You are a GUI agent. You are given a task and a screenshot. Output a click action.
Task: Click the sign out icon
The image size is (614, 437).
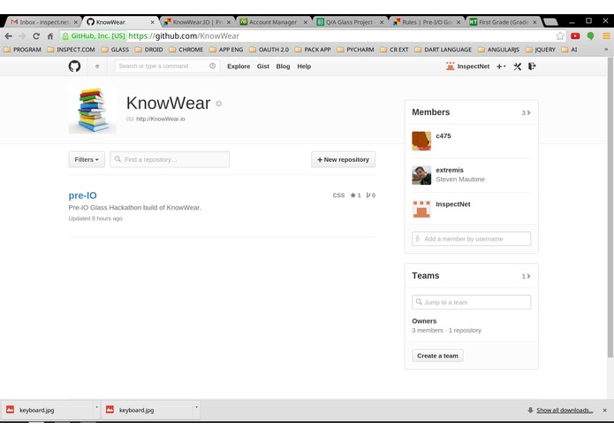click(x=532, y=66)
